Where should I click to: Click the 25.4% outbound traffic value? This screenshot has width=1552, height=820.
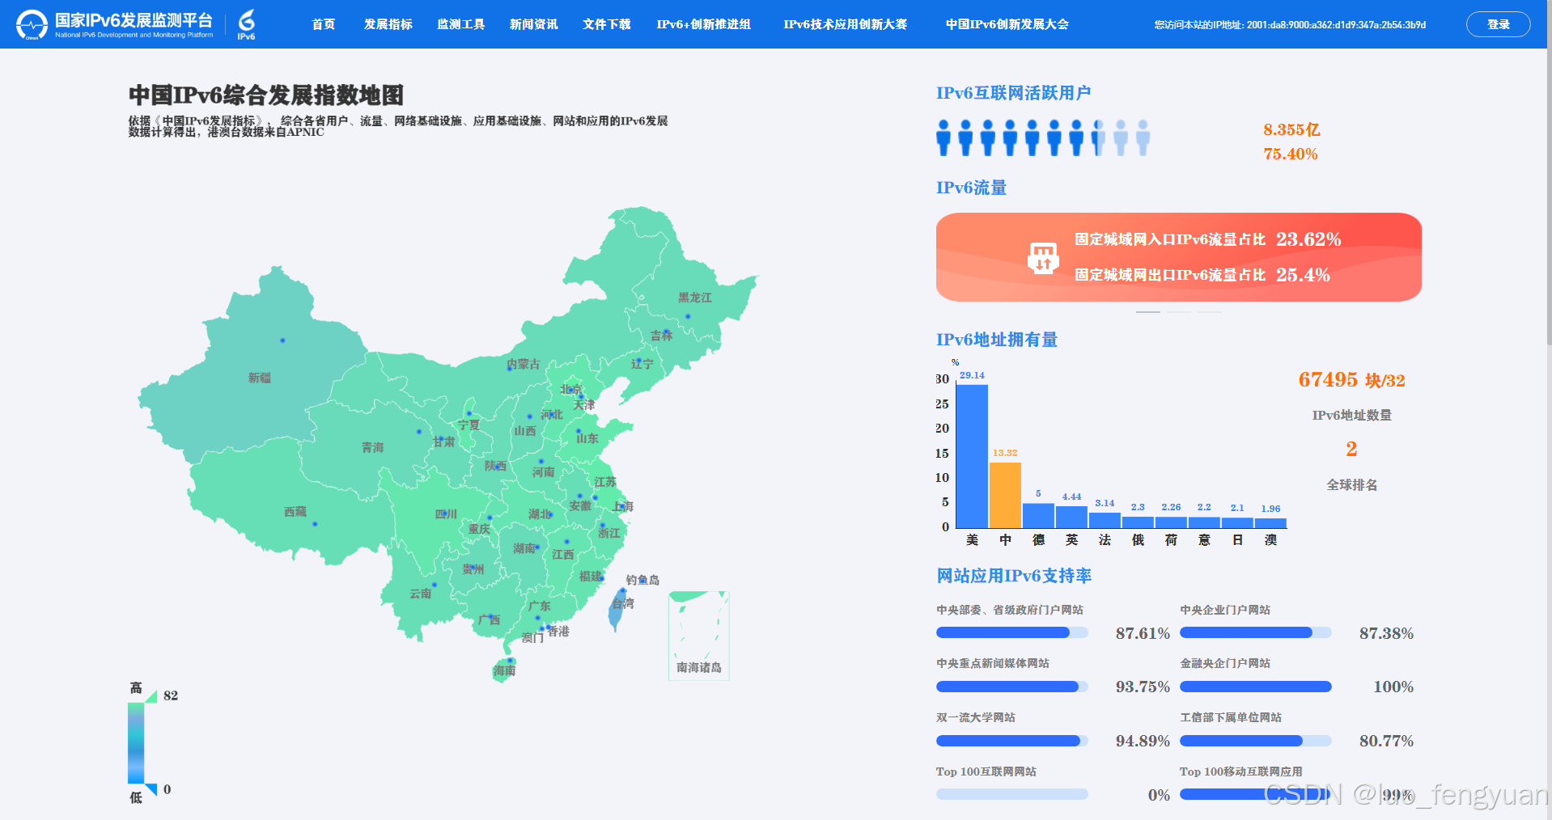pos(1303,275)
